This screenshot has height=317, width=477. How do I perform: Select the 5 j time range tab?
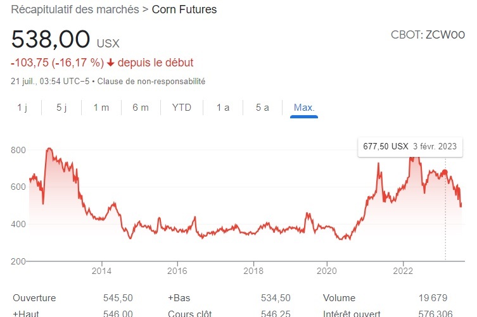[x=61, y=108]
